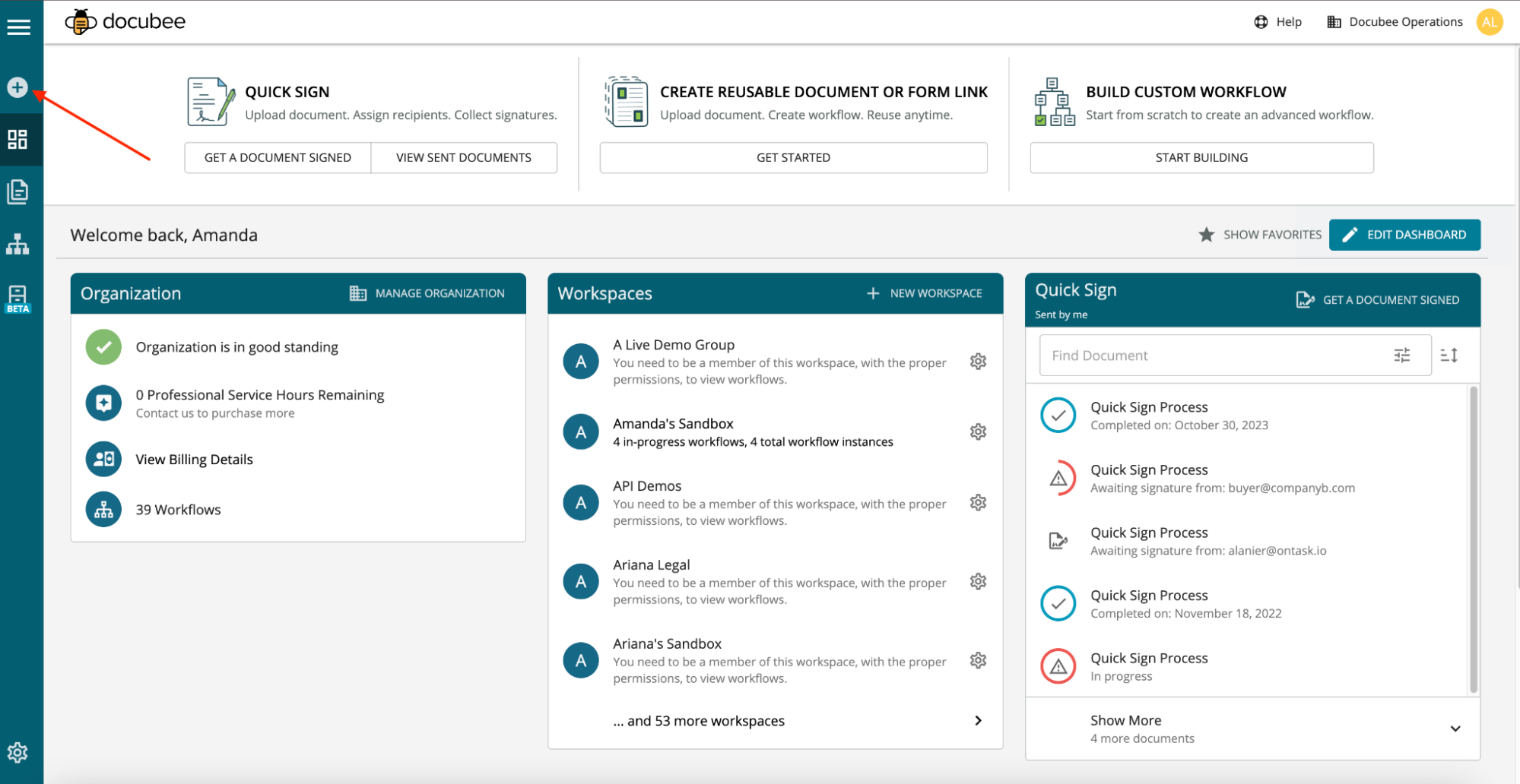Click the sort order icon beside search

click(1449, 356)
